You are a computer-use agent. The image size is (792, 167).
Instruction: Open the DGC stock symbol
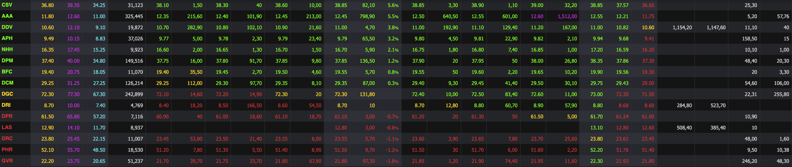coord(7,94)
